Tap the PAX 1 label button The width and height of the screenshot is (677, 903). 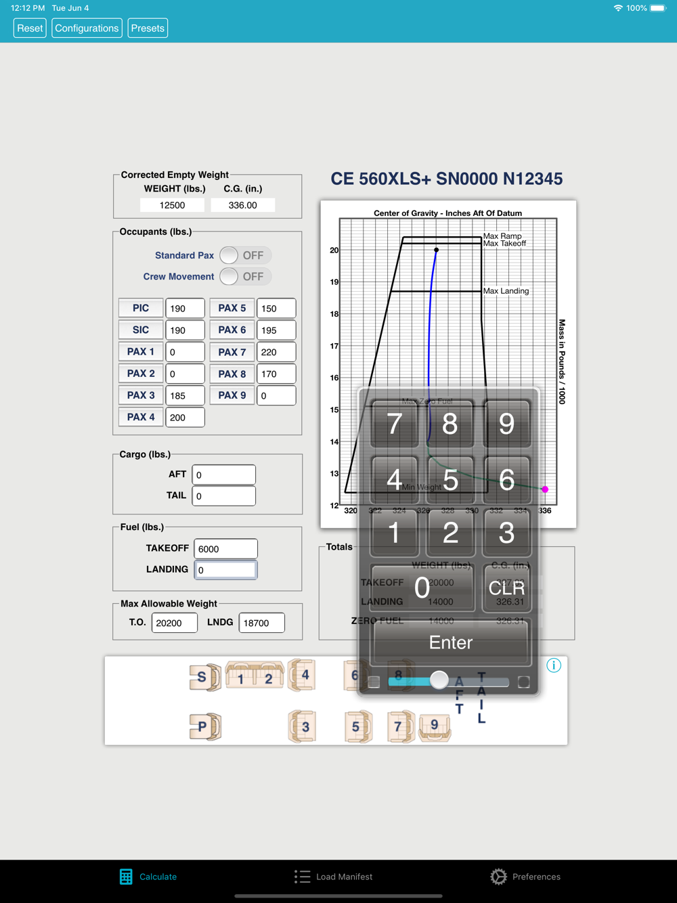click(x=141, y=351)
